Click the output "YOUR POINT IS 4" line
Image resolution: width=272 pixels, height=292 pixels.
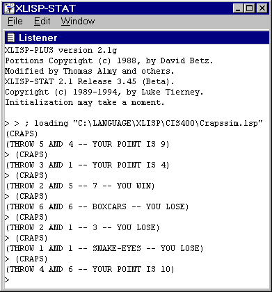click(x=88, y=165)
